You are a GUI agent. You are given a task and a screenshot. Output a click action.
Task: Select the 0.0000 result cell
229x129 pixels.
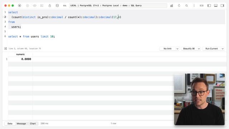[20, 59]
